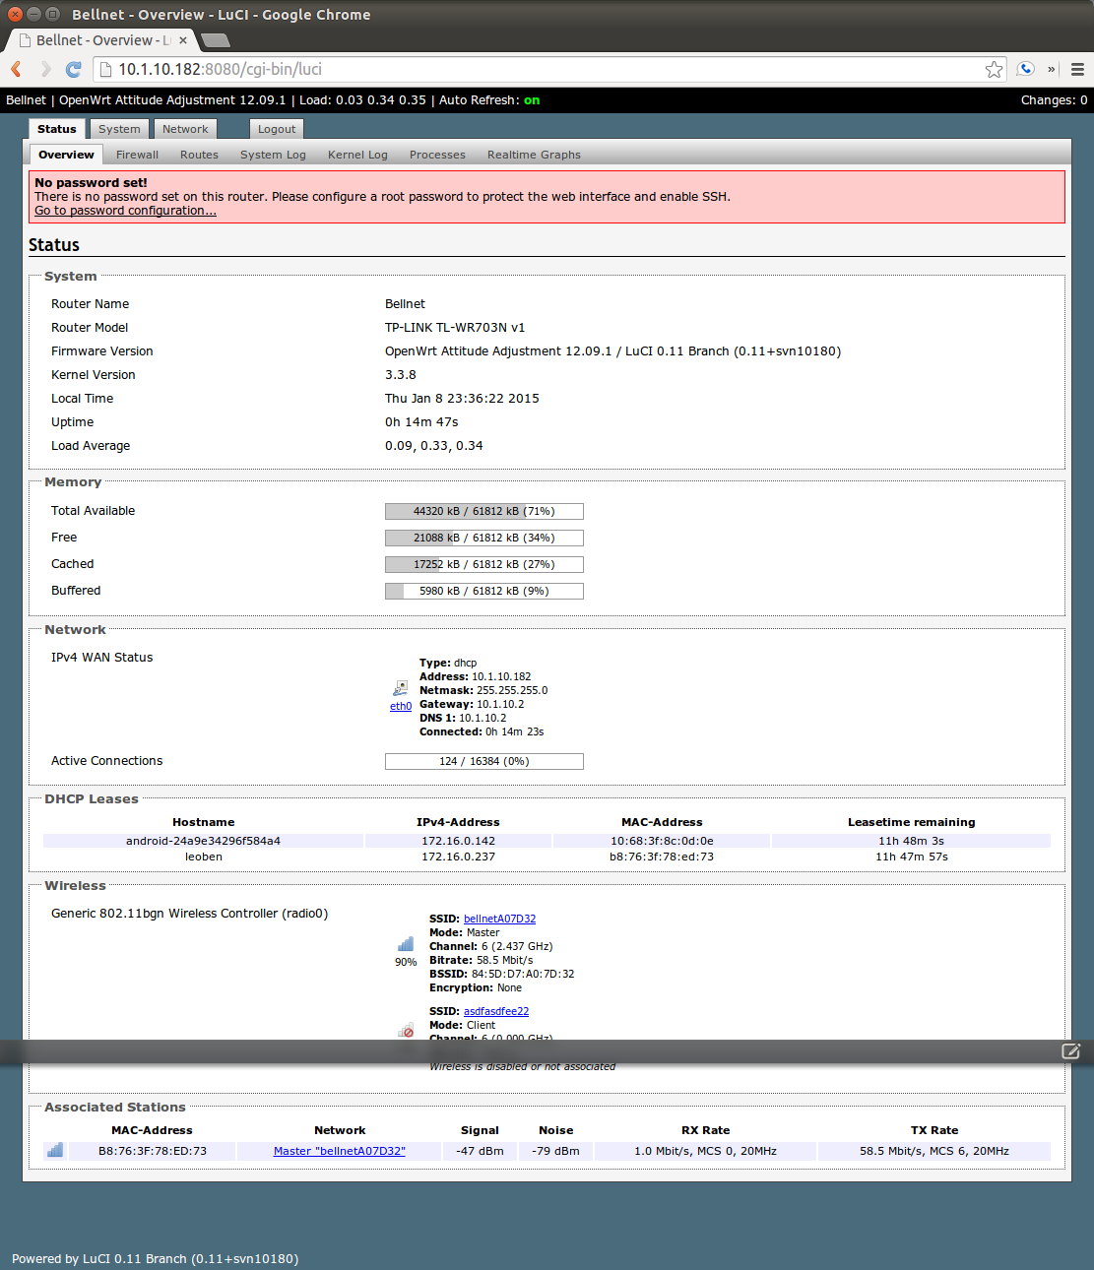The height and width of the screenshot is (1270, 1094).
Task: Click router model TP-LINK TL-WR703N v1
Action: pos(455,328)
